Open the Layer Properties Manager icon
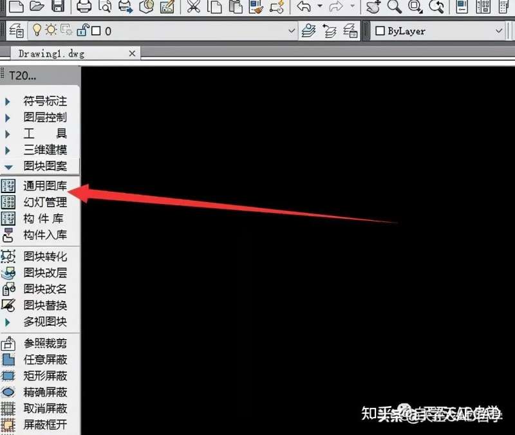The image size is (515, 435). (x=16, y=31)
